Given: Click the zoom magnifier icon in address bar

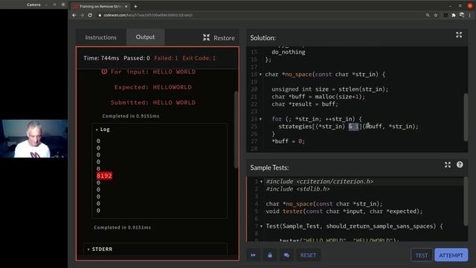Looking at the screenshot, I should (x=428, y=15).
